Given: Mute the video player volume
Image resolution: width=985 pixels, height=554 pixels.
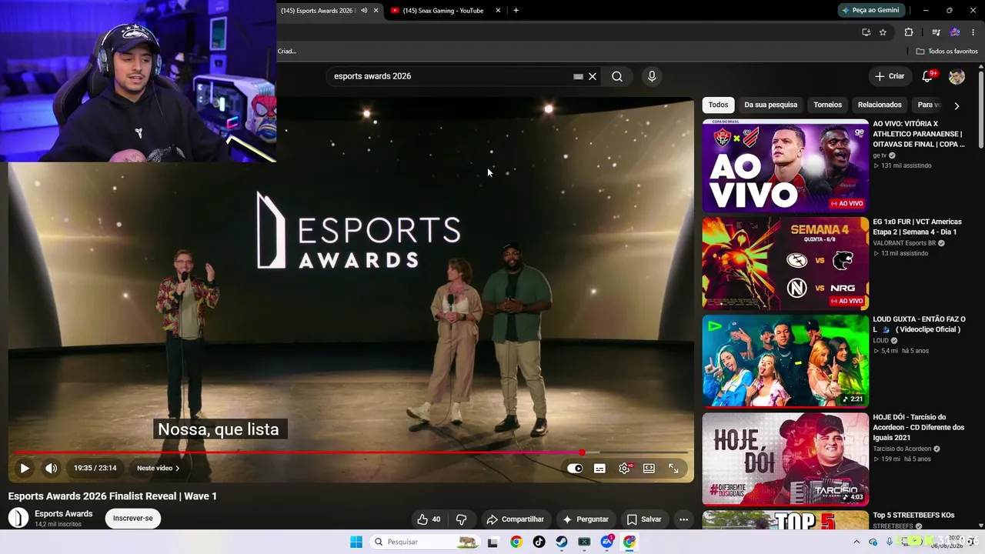Looking at the screenshot, I should (x=51, y=468).
